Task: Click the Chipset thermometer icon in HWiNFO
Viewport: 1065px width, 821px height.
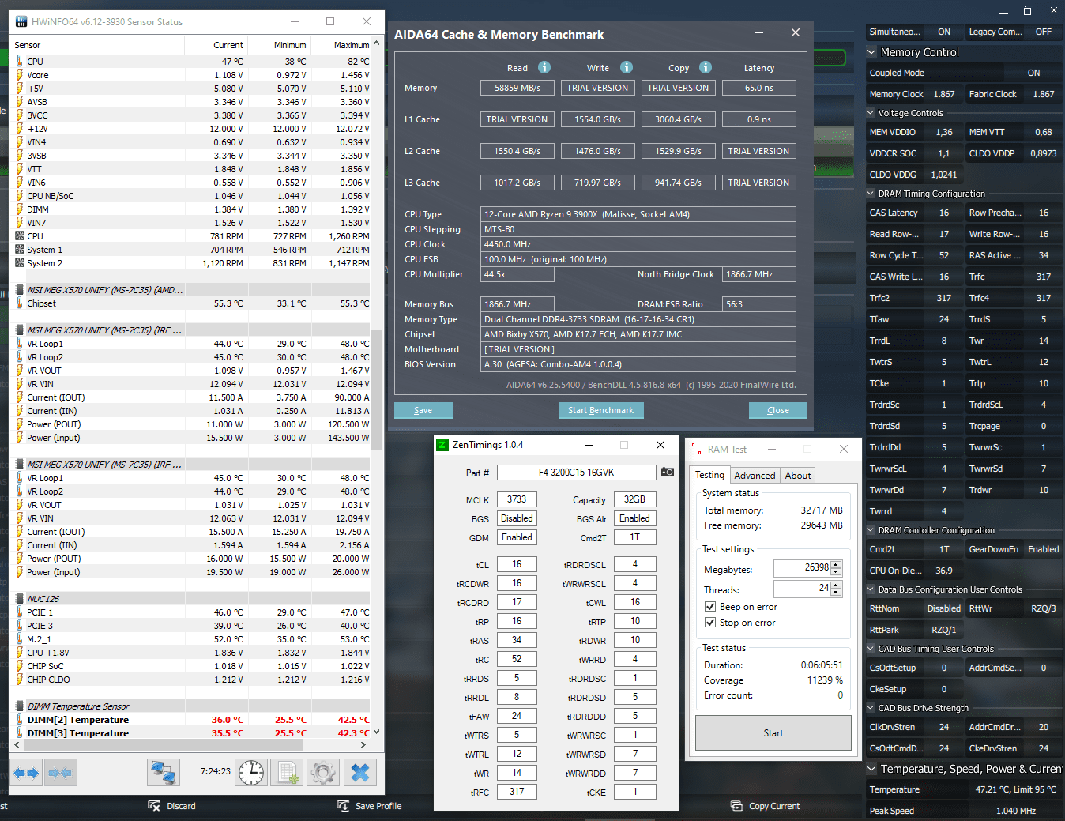Action: 20,303
